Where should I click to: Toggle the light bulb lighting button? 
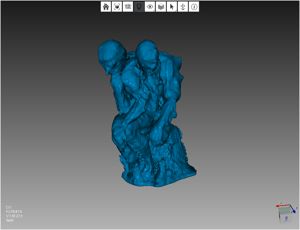139,7
